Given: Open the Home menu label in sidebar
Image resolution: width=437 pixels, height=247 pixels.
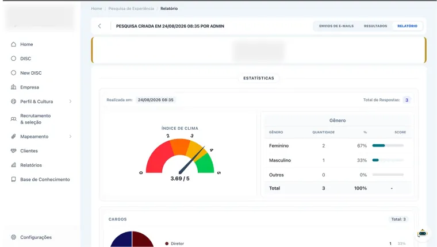Looking at the screenshot, I should coord(26,44).
